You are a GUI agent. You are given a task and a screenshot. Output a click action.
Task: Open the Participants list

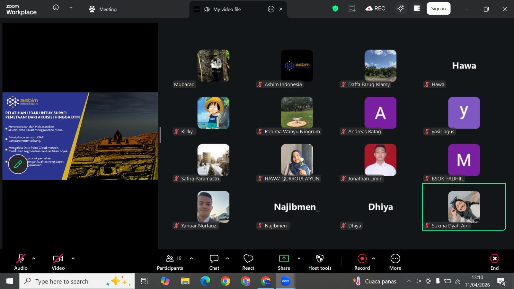(170, 262)
